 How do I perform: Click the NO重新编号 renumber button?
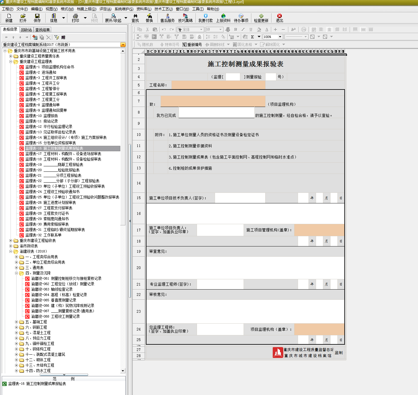(192, 45)
